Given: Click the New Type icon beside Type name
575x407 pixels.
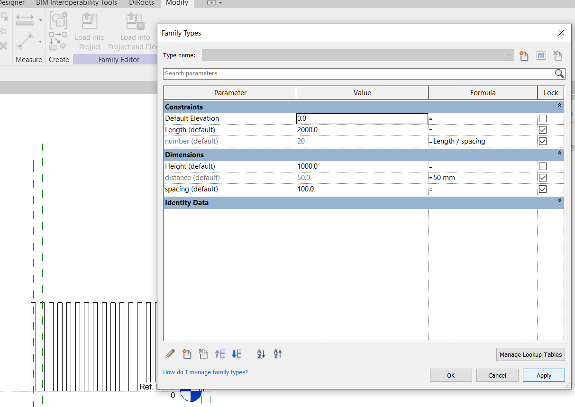Looking at the screenshot, I should [524, 55].
